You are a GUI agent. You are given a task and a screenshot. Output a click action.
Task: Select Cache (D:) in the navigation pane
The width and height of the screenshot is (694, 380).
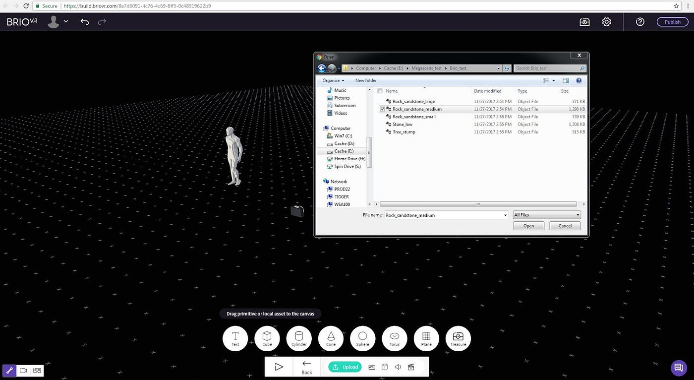pos(344,143)
